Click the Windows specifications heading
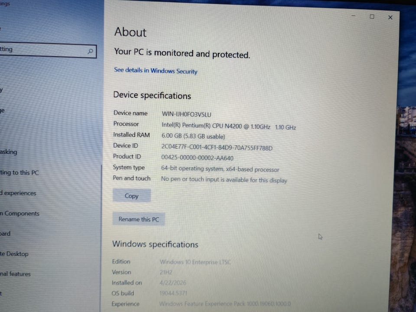This screenshot has height=312, width=416. click(155, 244)
